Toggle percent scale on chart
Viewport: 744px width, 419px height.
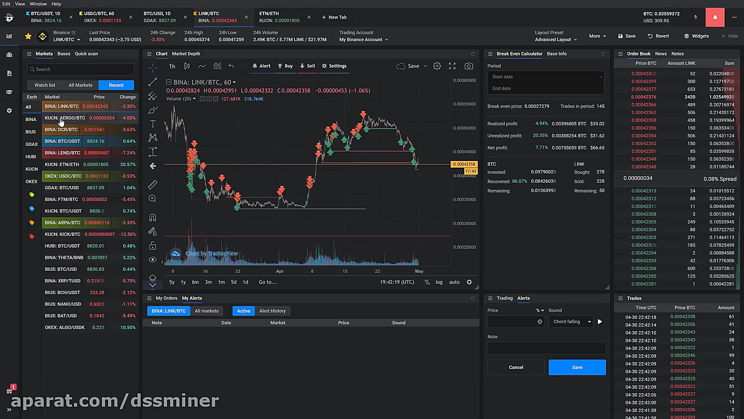pos(427,282)
